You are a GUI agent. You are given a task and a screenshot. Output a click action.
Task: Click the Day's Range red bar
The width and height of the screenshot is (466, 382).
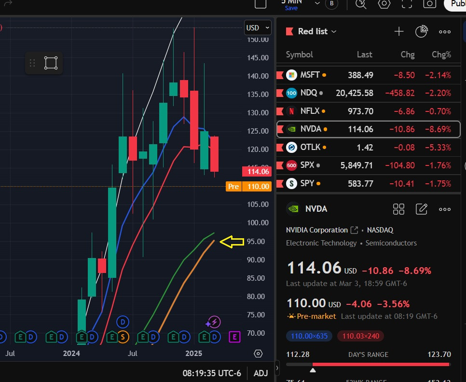tap(381, 364)
